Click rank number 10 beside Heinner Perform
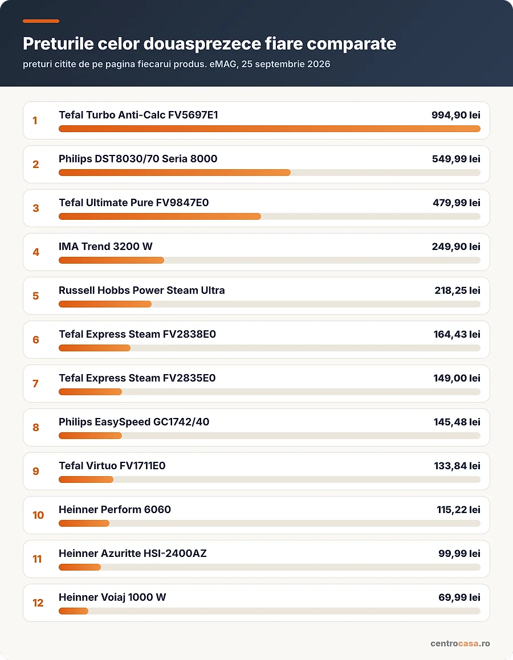 (38, 515)
